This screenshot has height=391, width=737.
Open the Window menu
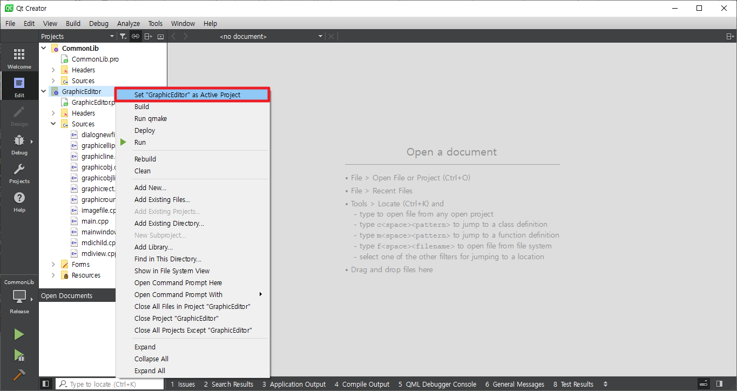point(183,23)
